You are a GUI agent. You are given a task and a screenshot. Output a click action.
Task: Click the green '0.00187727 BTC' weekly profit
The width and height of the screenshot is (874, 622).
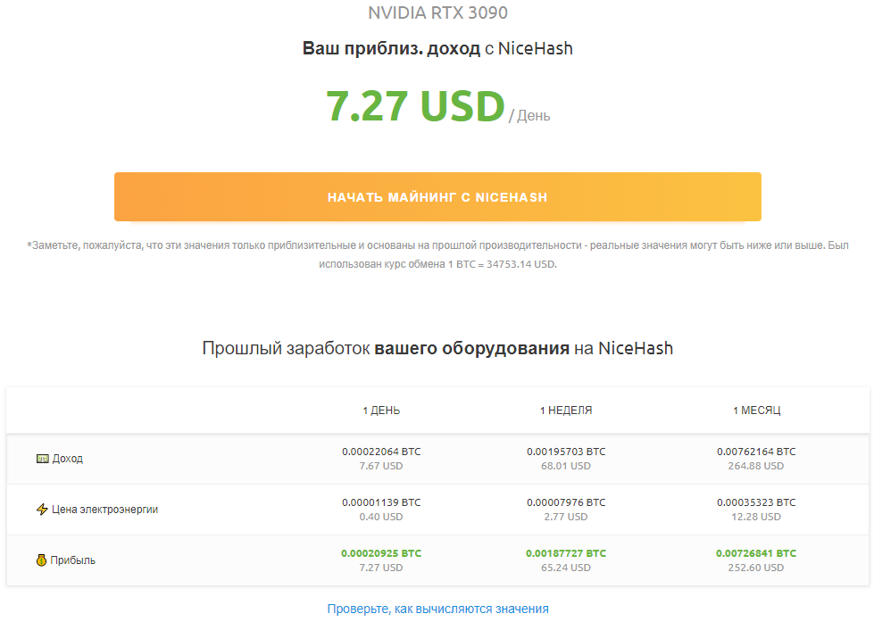566,553
